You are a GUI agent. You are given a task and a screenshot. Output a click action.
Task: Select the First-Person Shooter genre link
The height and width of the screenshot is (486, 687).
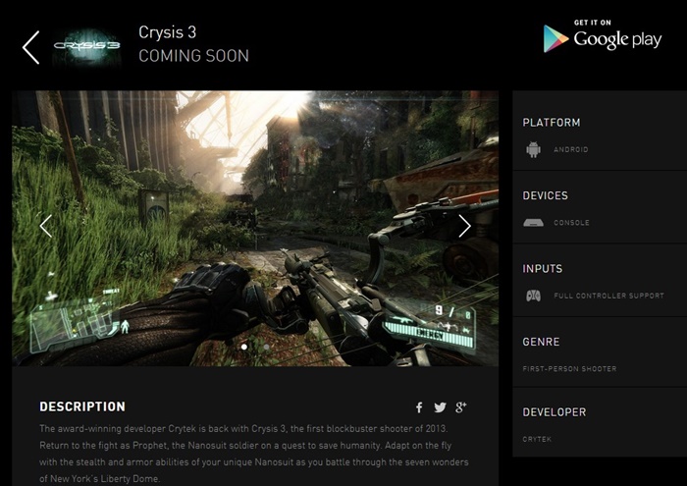tap(569, 369)
